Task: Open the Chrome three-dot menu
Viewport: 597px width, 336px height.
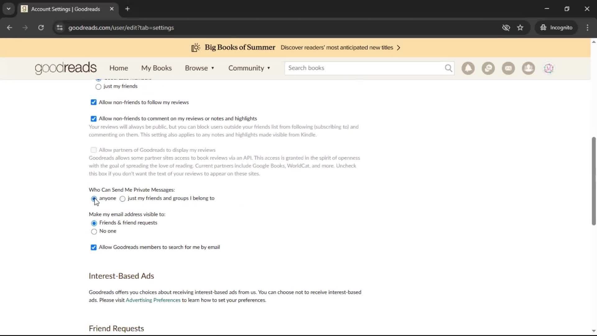Action: pyautogui.click(x=587, y=28)
